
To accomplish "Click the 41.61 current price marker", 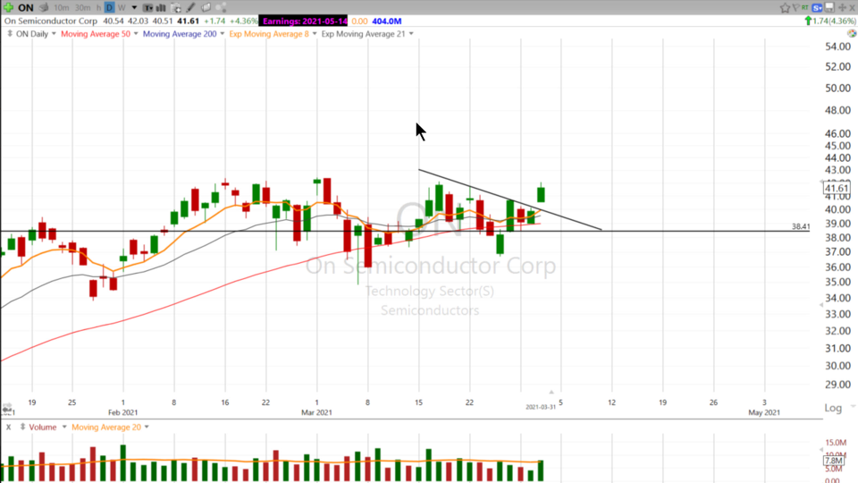I will pos(837,189).
